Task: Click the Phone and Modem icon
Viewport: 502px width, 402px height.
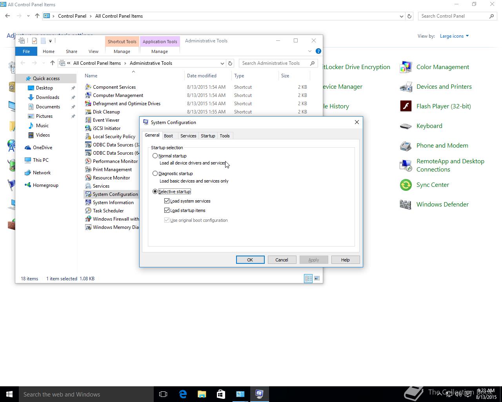Action: click(x=406, y=146)
